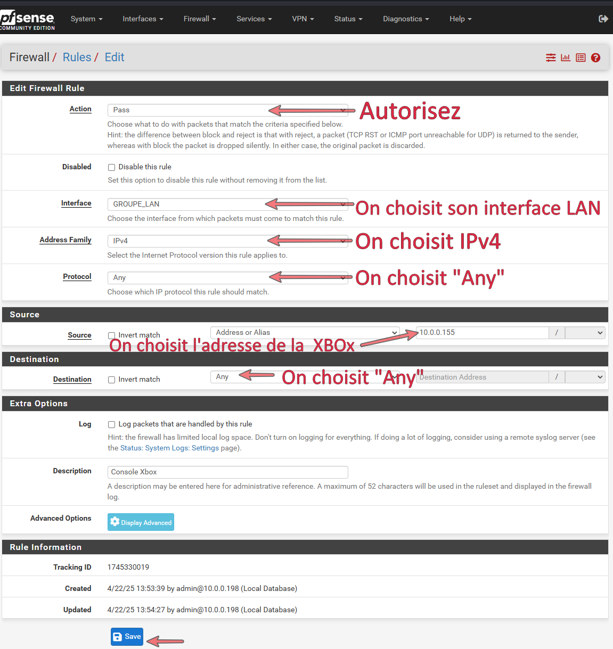Click the Description field containing Console Xbox
The height and width of the screenshot is (649, 613).
[x=227, y=472]
